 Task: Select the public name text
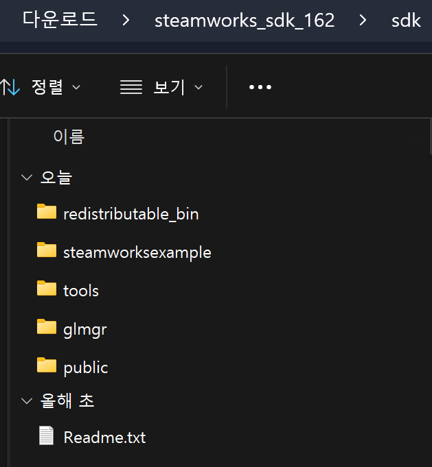point(86,368)
